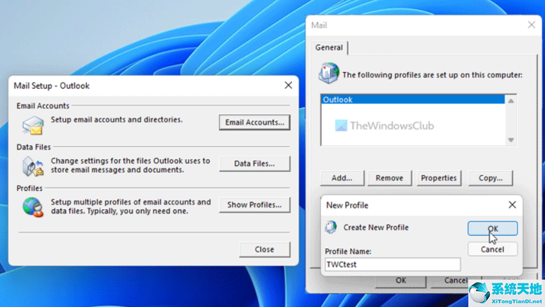Close the Mail Setup dialog with Close button
Viewport: 545px width, 307px height.
[x=265, y=250]
